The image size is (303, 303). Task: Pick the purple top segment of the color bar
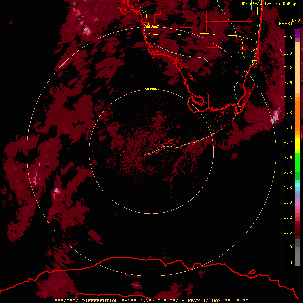coord(297,34)
